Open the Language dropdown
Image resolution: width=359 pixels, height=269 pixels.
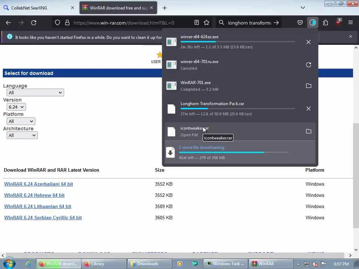tap(35, 92)
